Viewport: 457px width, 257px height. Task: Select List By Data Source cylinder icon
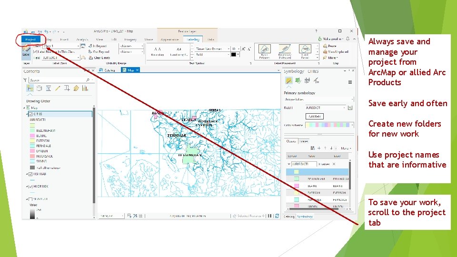[40, 89]
